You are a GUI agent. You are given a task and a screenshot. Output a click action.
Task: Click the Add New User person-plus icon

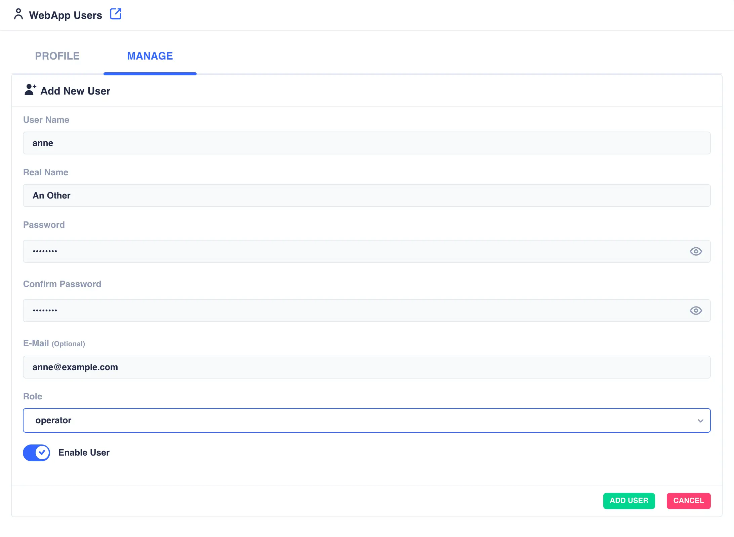click(x=30, y=90)
